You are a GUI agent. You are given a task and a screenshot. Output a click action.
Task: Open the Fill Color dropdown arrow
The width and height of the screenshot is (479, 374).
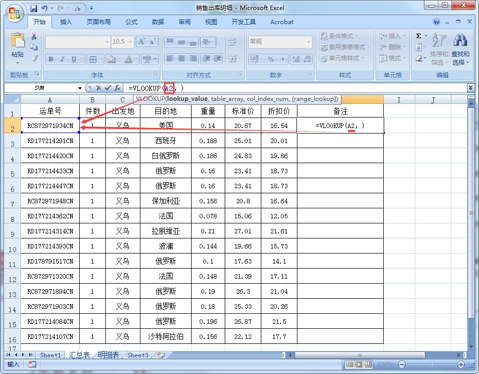[x=119, y=59]
